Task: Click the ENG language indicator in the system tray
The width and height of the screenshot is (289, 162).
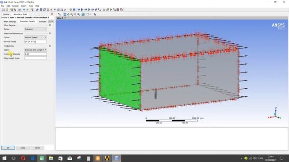Action: point(261,158)
